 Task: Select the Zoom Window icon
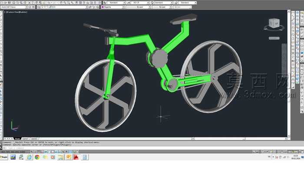[68, 3]
